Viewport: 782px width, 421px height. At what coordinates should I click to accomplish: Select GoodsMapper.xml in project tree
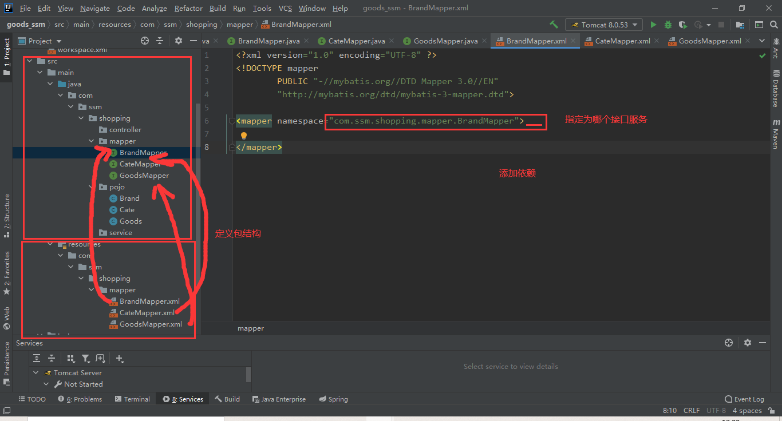tap(151, 324)
